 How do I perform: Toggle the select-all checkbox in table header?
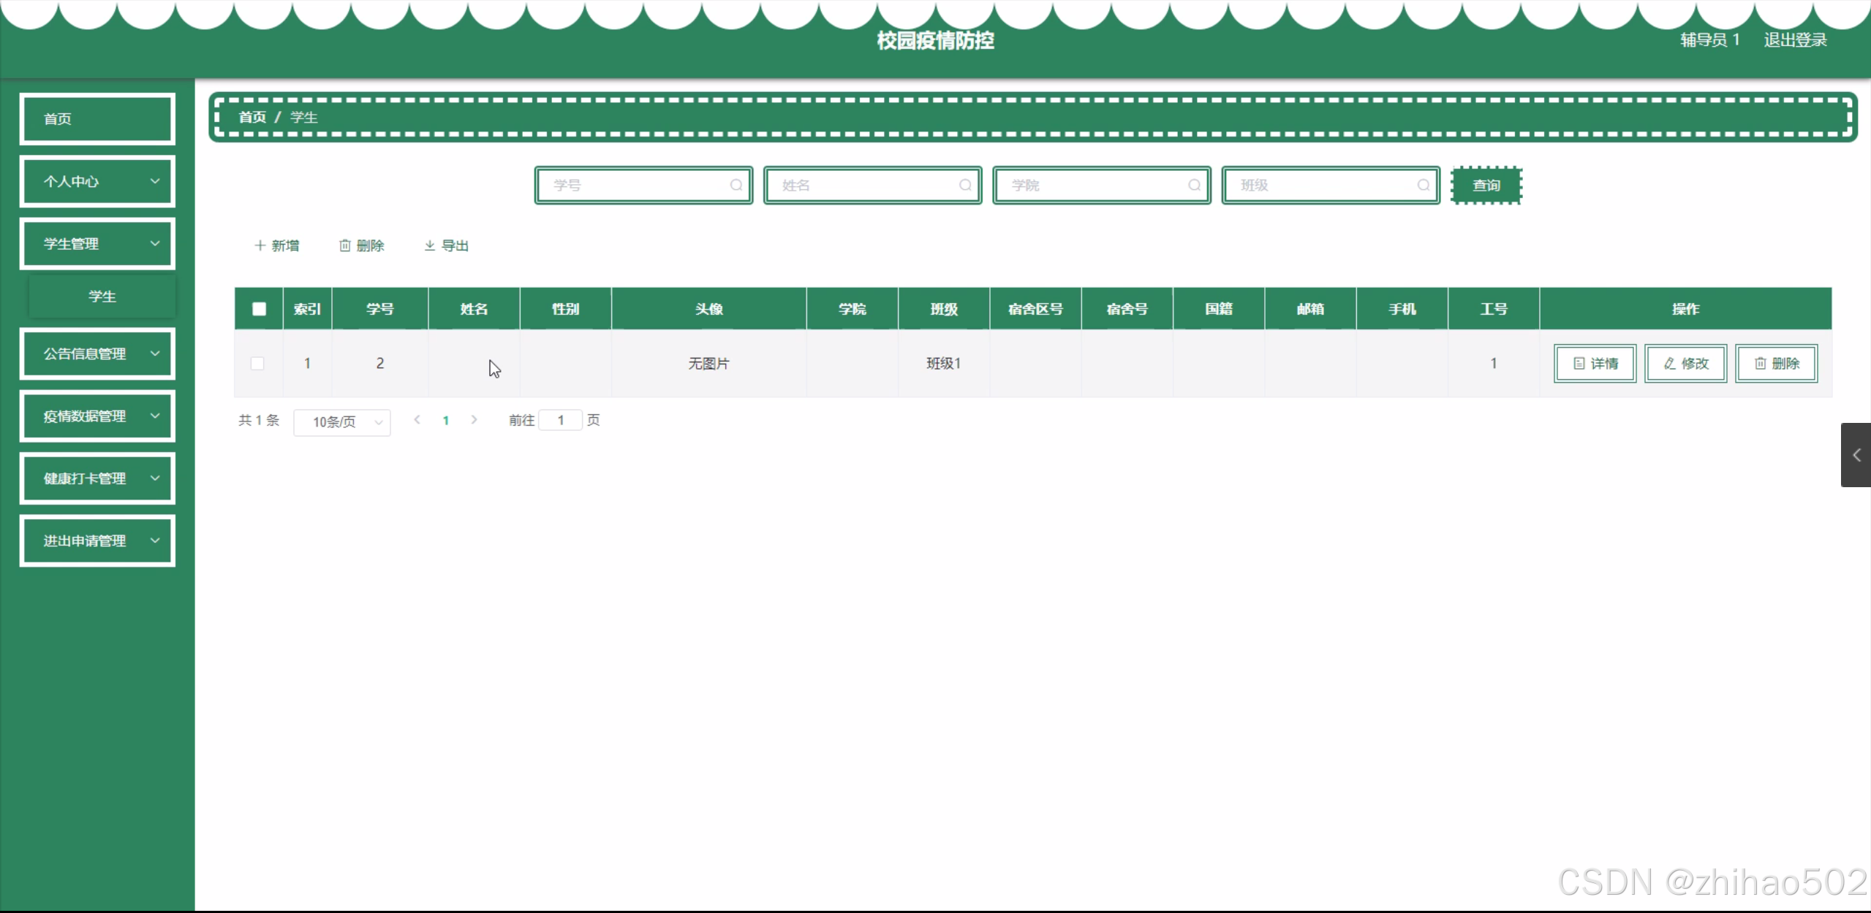point(259,309)
